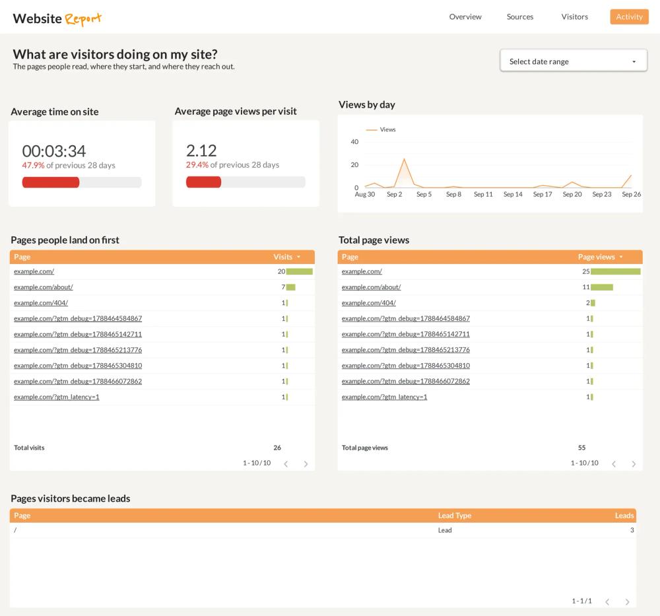The width and height of the screenshot is (660, 616).
Task: Previous page arrow in leads table
Action: pyautogui.click(x=607, y=601)
